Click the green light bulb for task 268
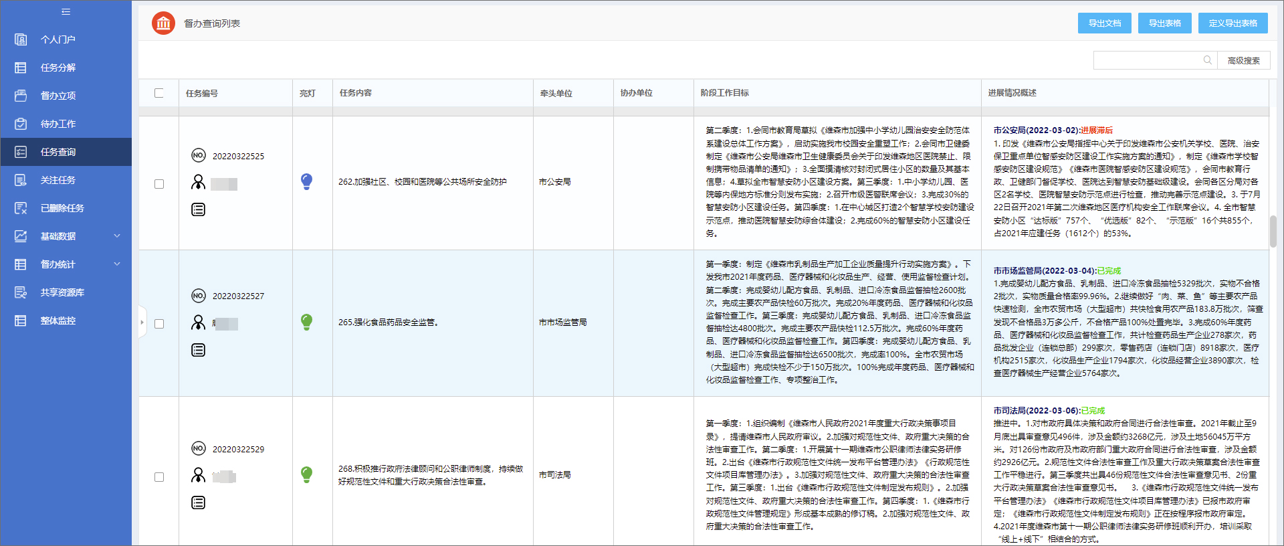Screen dimensions: 1284x546 click(306, 474)
